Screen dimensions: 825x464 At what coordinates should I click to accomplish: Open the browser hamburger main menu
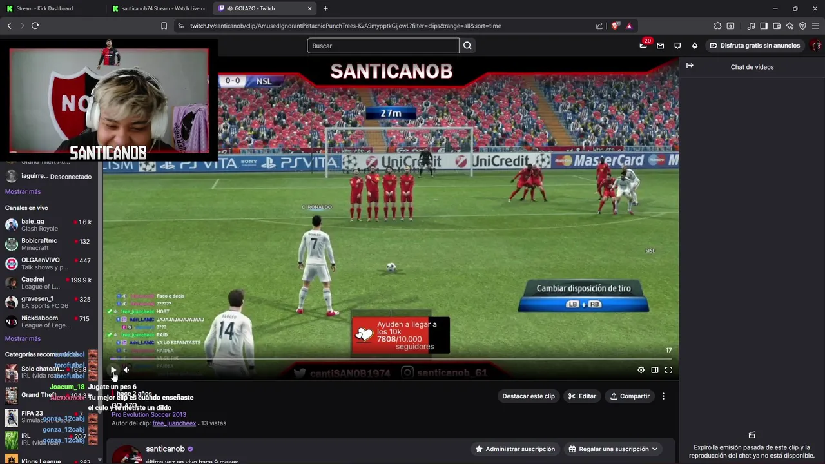coord(815,26)
